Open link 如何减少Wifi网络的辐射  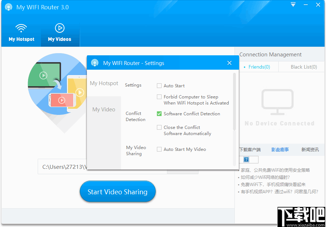(265, 177)
